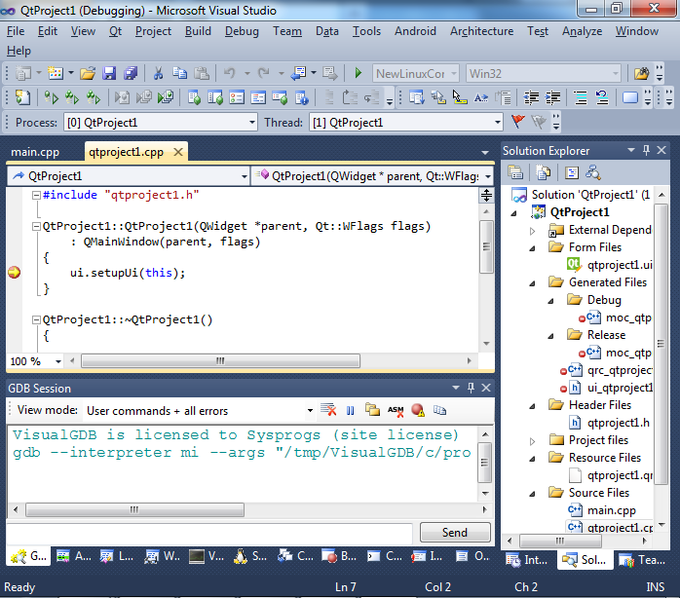Image resolution: width=680 pixels, height=598 pixels.
Task: Click the Navigate Backward icon
Action: click(299, 73)
